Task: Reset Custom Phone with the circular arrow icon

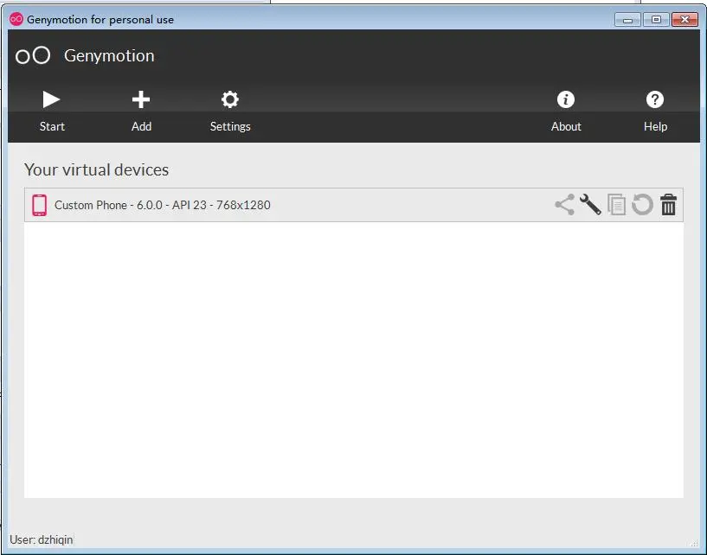Action: (x=642, y=205)
